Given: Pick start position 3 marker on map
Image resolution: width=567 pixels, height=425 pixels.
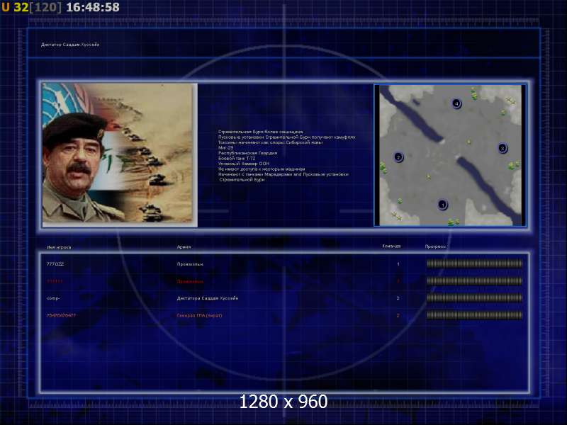Looking at the screenshot, I should click(x=503, y=148).
